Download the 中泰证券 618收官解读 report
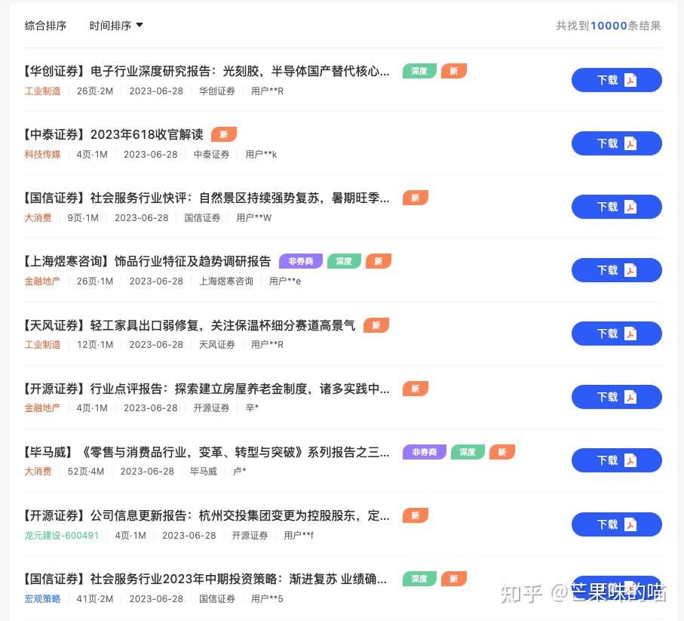Image resolution: width=684 pixels, height=621 pixels. click(x=616, y=143)
